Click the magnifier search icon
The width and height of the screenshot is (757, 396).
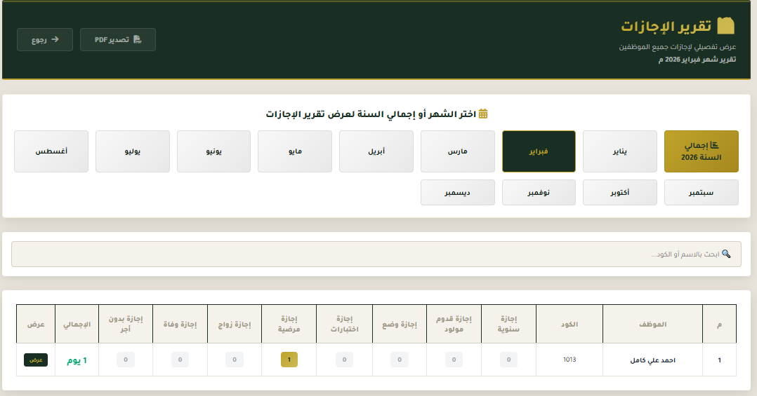coord(726,254)
